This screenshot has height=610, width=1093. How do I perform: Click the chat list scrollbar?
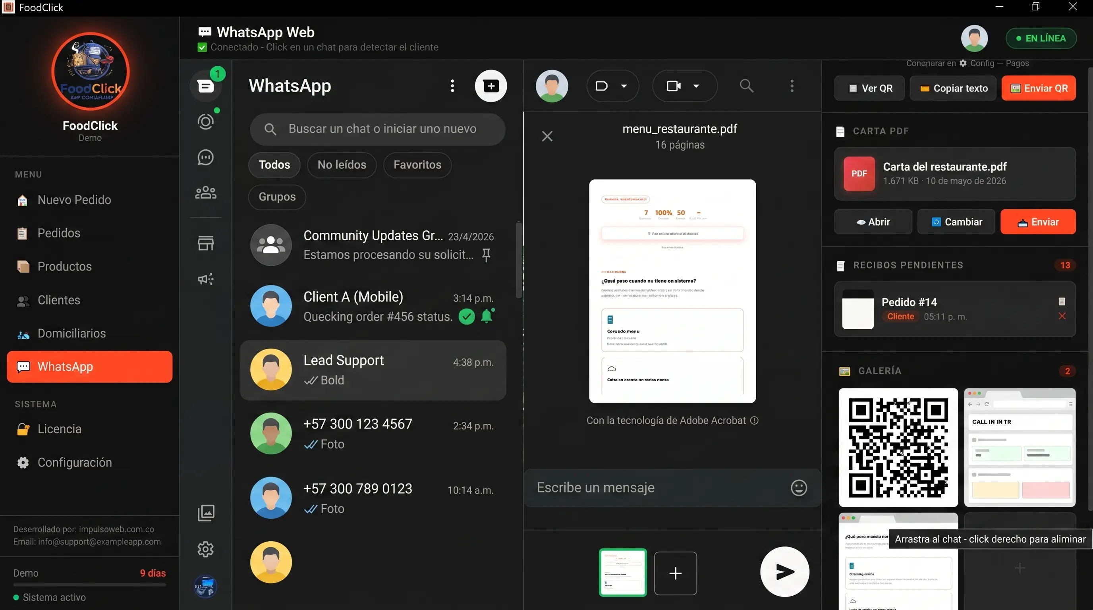click(518, 260)
